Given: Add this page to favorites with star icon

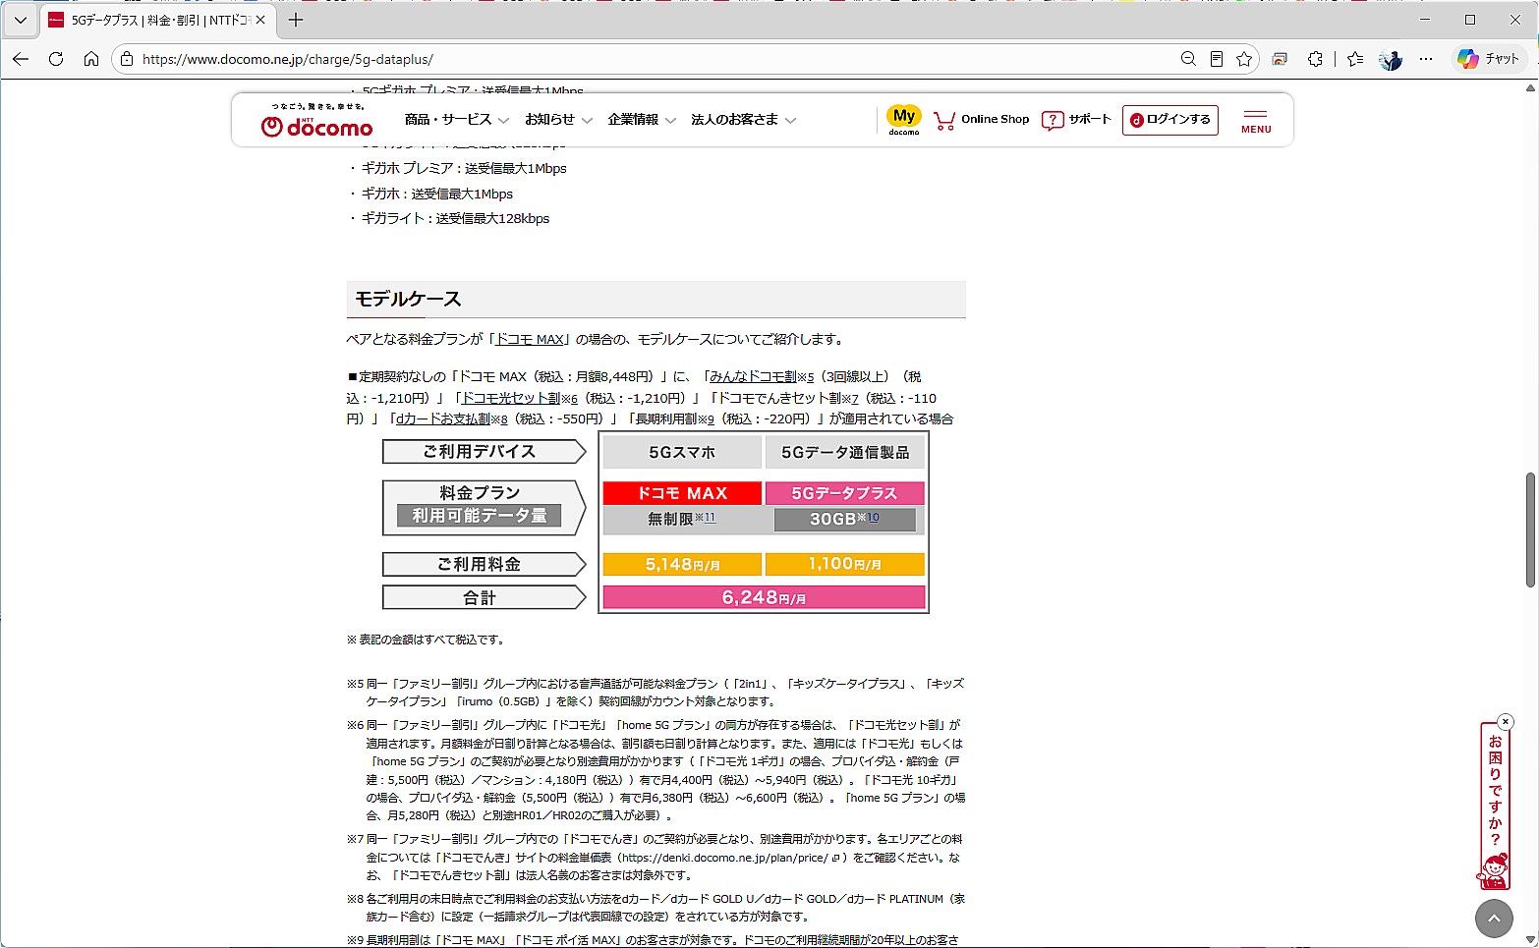Looking at the screenshot, I should pyautogui.click(x=1244, y=59).
